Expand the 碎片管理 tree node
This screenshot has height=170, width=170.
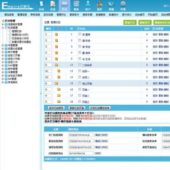[x=3, y=52]
